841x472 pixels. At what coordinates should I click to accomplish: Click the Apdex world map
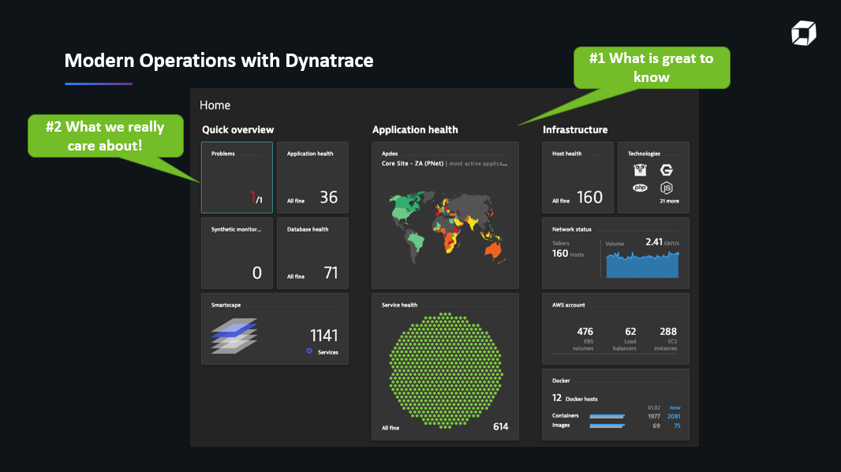pos(444,229)
